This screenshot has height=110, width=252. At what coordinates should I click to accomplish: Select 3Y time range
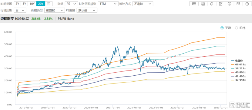point(17,4)
